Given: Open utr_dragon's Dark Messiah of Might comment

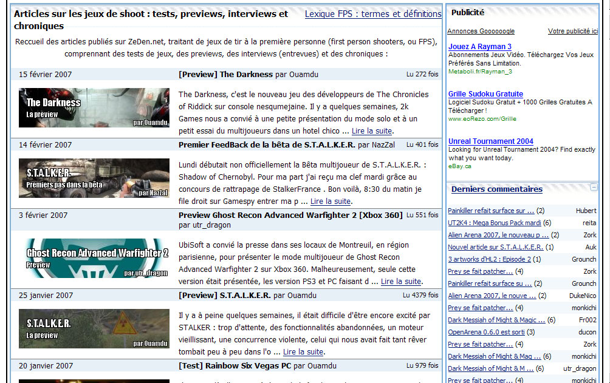Looking at the screenshot, I should (491, 368).
